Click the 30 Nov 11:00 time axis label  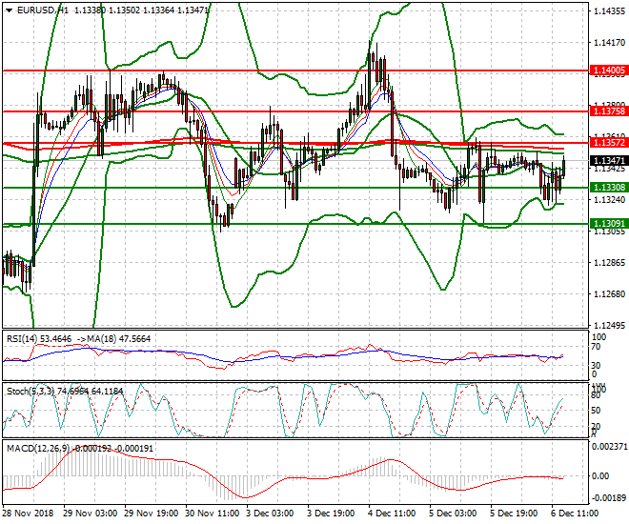point(211,513)
